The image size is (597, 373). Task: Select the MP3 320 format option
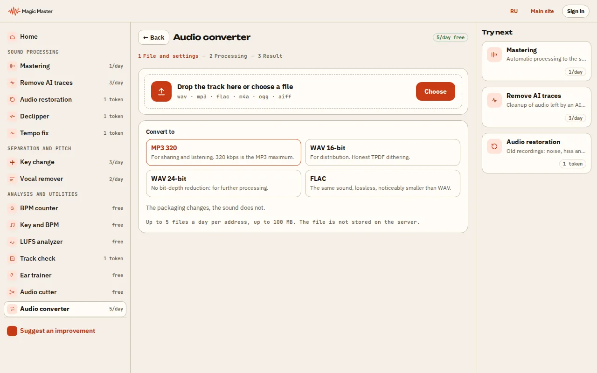[223, 152]
